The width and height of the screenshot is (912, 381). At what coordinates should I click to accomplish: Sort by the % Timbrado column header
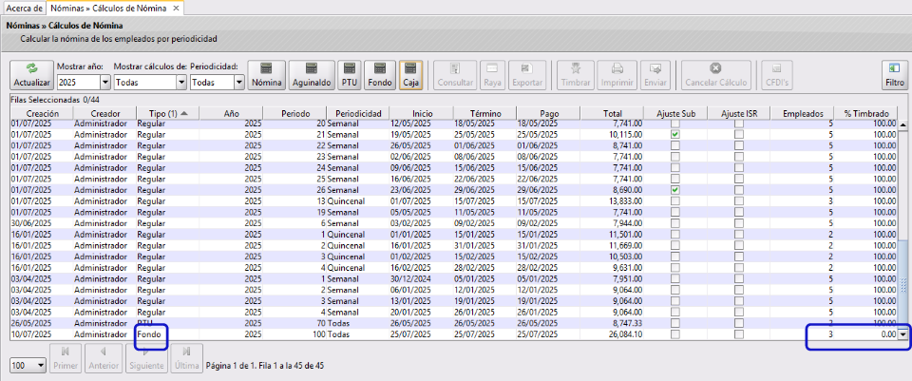pos(866,113)
